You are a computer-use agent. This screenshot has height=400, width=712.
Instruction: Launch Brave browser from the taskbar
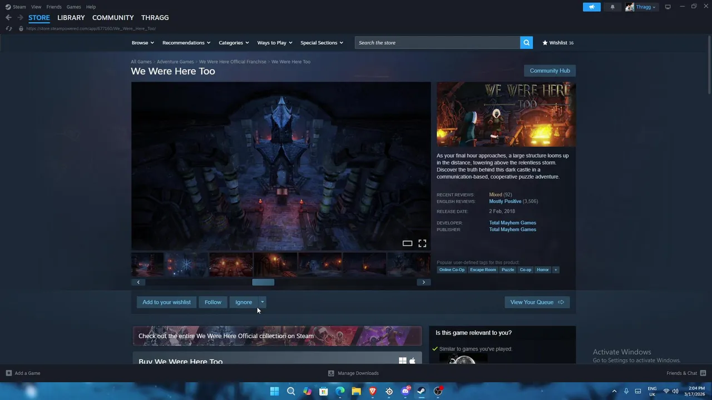[x=373, y=391]
